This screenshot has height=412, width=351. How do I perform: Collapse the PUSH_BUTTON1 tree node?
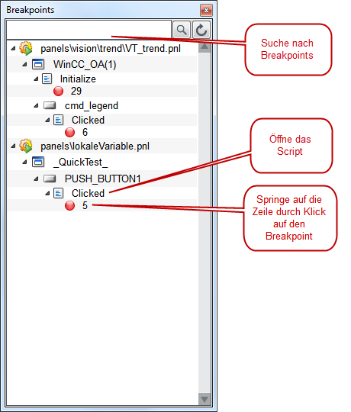(x=36, y=179)
